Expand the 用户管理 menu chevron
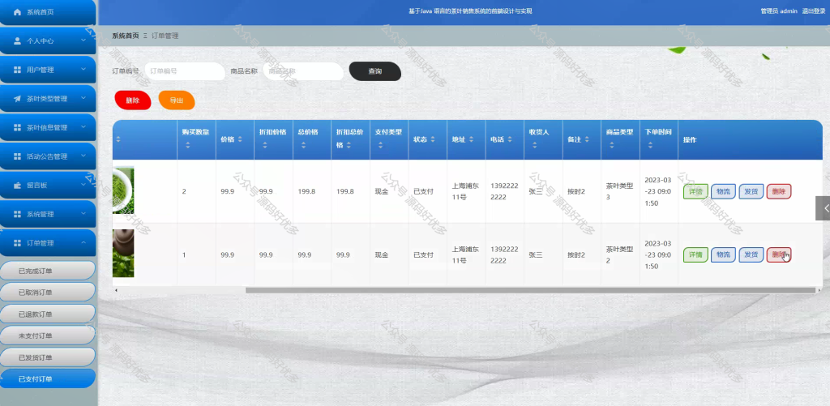The width and height of the screenshot is (830, 406). tap(83, 69)
